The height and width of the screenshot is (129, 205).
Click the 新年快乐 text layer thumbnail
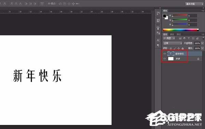coord(171,54)
